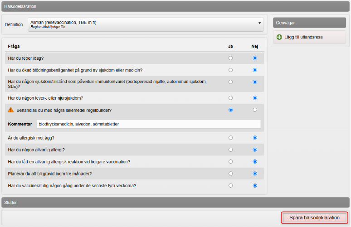Click 'Lägg till utlandsresa' link

pos(302,37)
